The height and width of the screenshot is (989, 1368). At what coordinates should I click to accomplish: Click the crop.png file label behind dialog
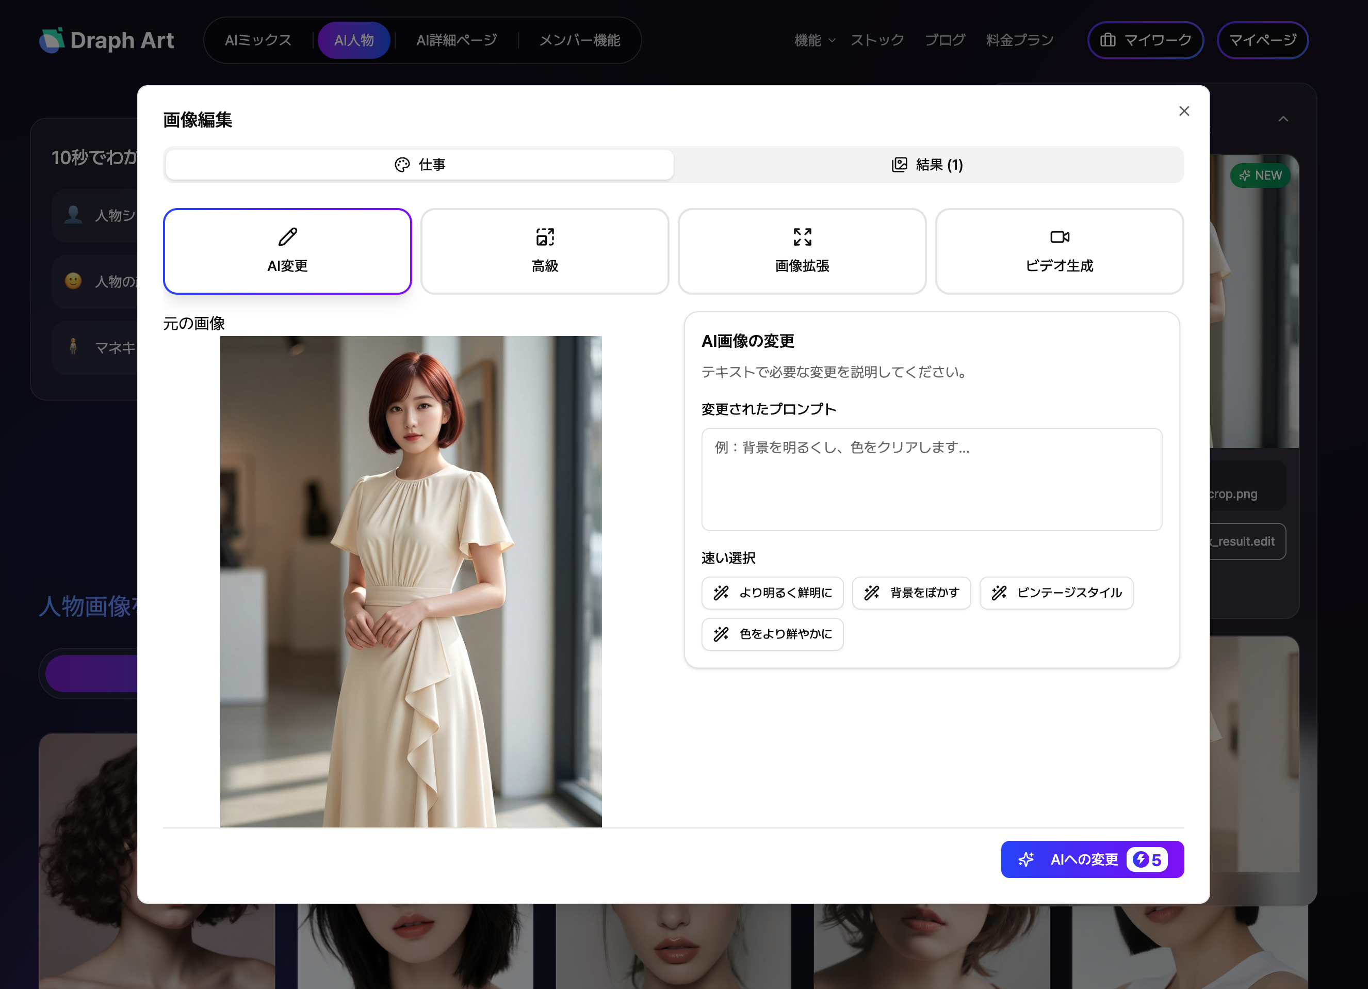coord(1233,494)
